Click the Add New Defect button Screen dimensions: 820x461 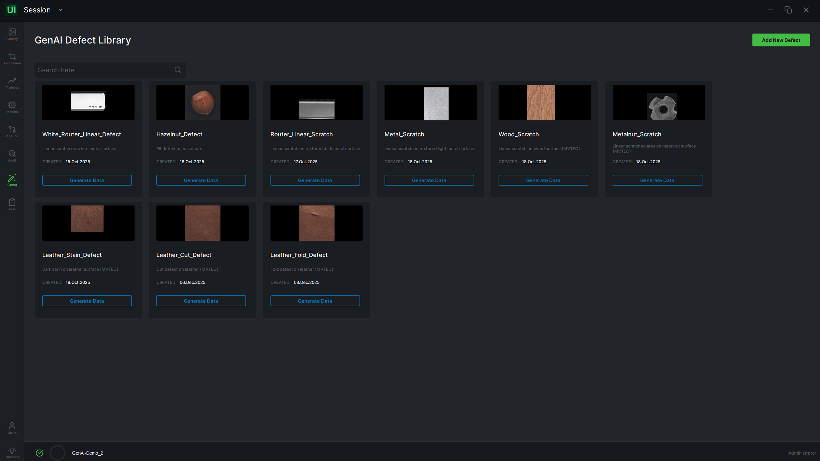(780, 40)
